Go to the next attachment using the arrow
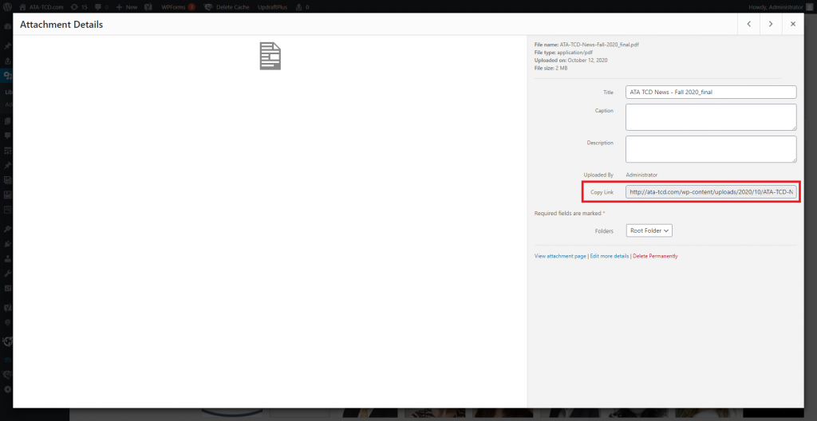 771,25
